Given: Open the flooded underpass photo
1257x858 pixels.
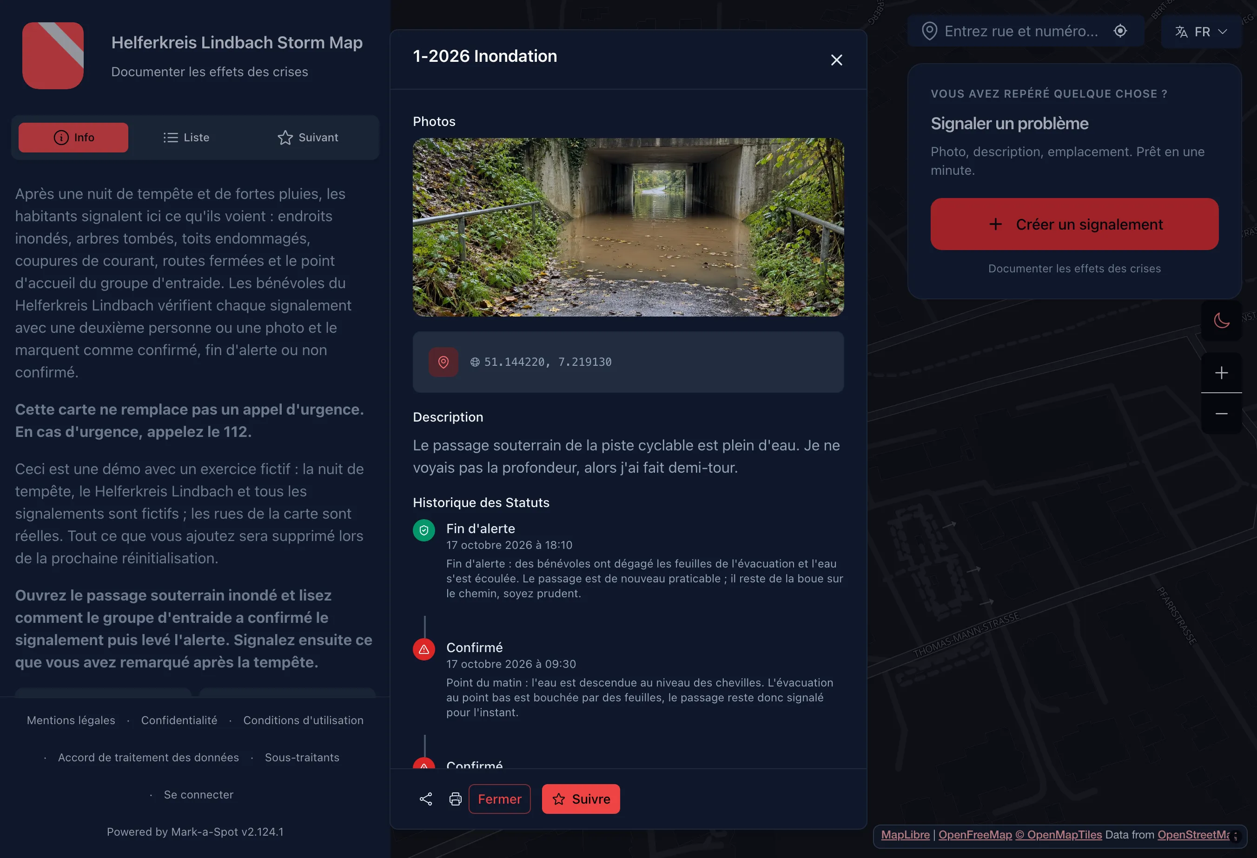Looking at the screenshot, I should pos(628,227).
